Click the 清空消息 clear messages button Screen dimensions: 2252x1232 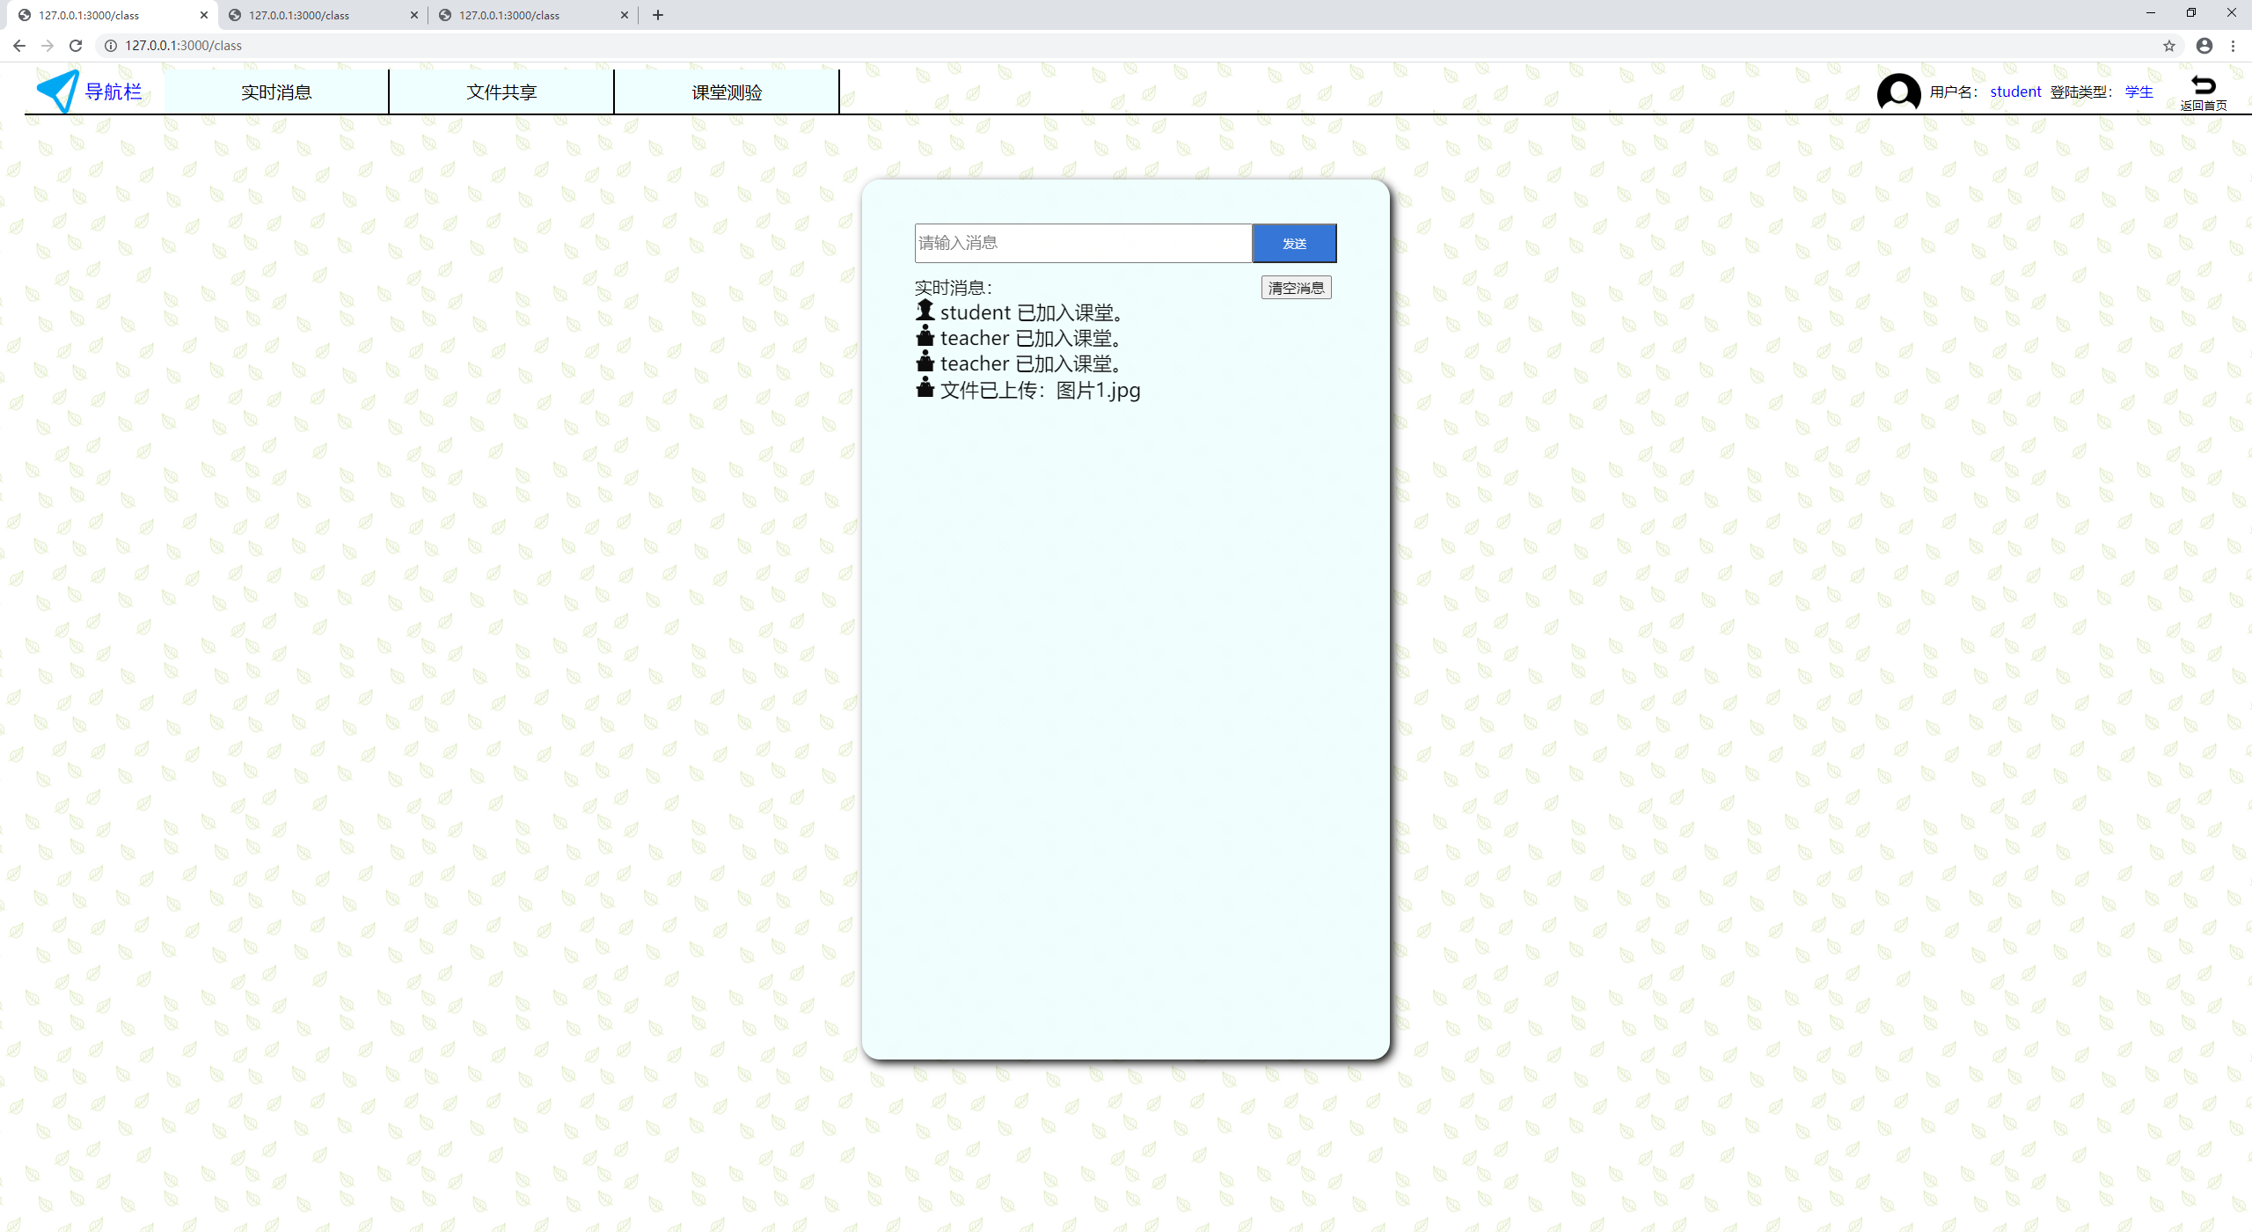pyautogui.click(x=1296, y=288)
